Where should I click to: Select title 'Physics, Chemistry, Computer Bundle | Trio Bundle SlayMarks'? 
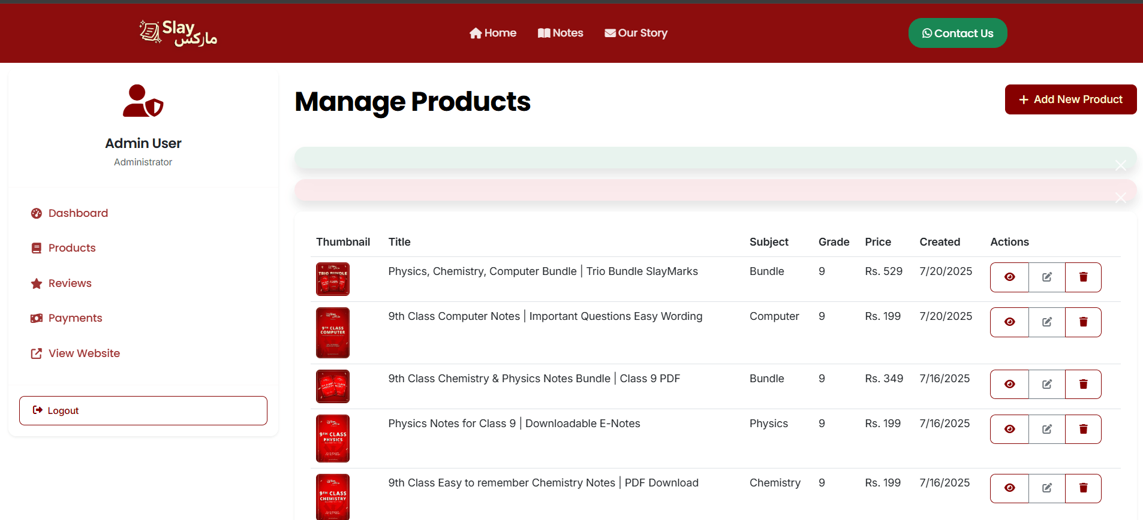coord(543,271)
